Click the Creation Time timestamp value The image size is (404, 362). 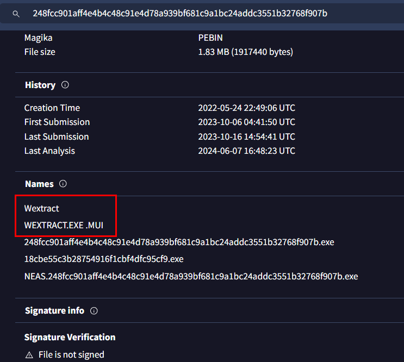(x=246, y=108)
